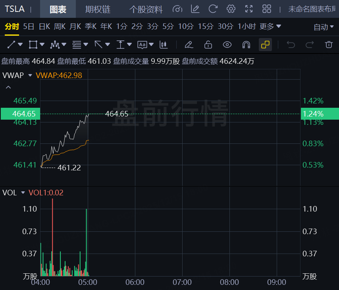Select the 季K timeframe
Image resolution: width=339 pixels, height=290 pixels.
(91, 27)
